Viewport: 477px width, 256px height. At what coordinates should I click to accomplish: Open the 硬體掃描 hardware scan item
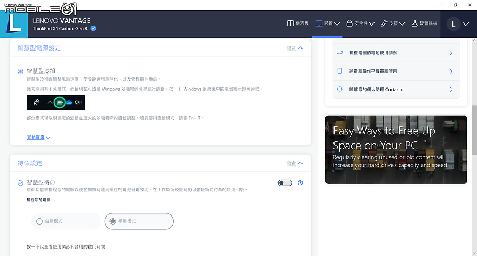[424, 23]
